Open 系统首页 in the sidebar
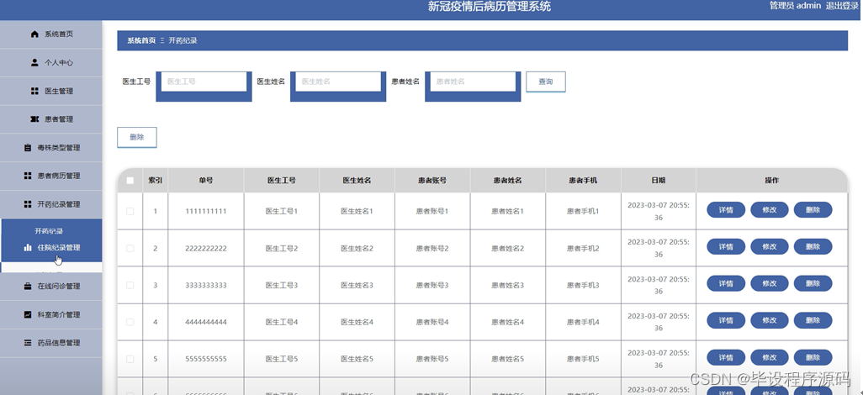 click(51, 34)
